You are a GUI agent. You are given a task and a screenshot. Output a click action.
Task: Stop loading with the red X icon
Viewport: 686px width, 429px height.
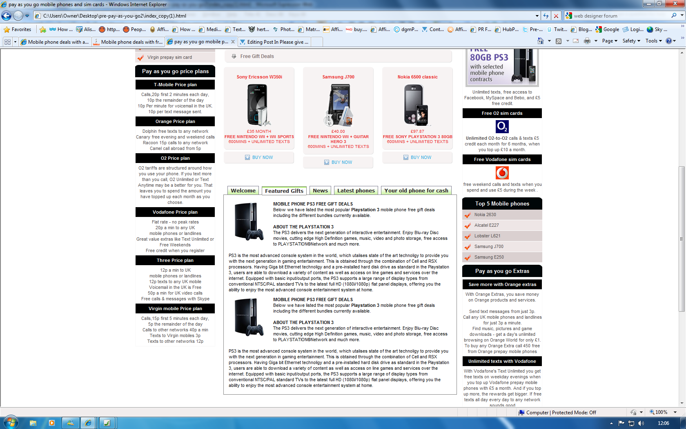point(556,16)
